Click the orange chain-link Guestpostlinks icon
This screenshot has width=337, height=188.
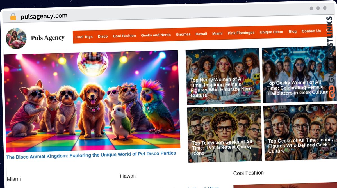(331, 92)
